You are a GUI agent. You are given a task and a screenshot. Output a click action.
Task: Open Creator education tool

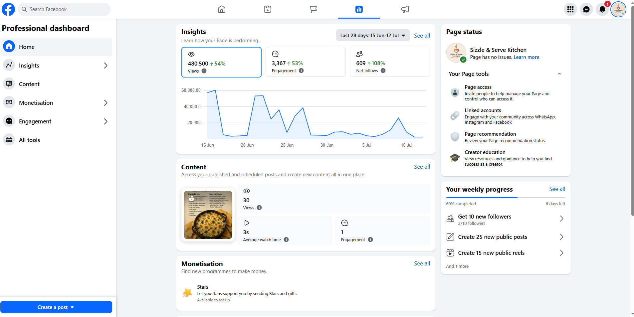pos(506,158)
